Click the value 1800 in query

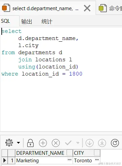coord(76,74)
